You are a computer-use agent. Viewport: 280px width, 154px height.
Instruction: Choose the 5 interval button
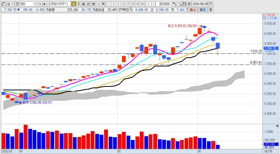point(118,4)
